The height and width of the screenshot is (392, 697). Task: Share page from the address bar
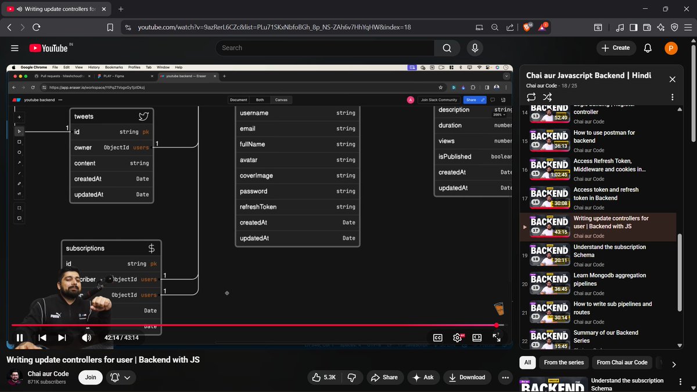(x=510, y=27)
